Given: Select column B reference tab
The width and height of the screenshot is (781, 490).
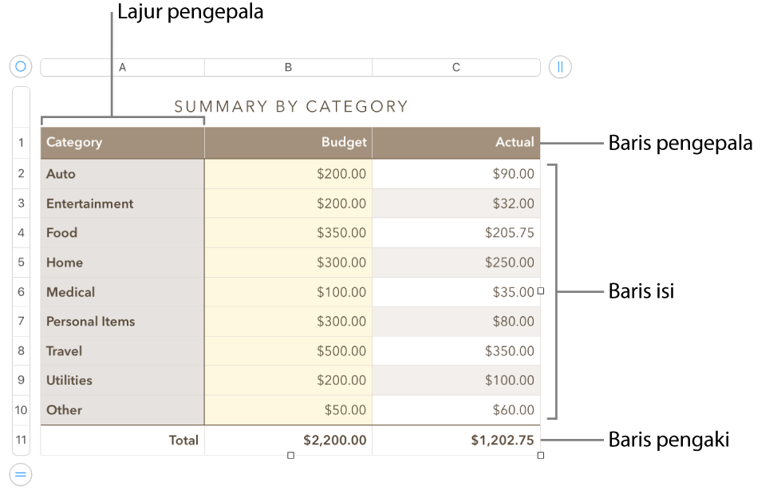Looking at the screenshot, I should (288, 67).
